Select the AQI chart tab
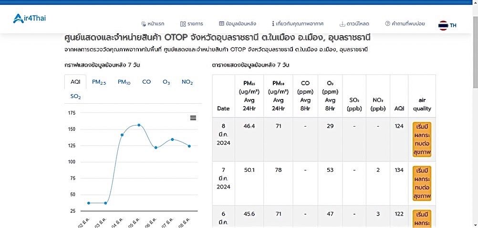Viewport: 478px width, 228px height. click(x=75, y=82)
